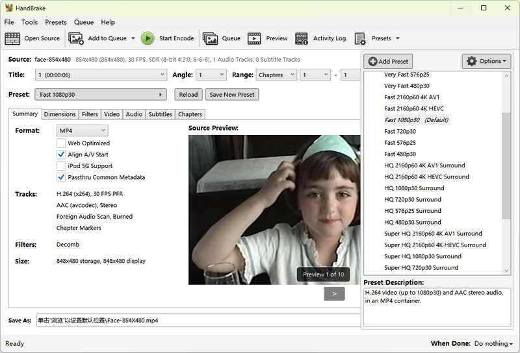The image size is (520, 353).
Task: Click the Options gear icon
Action: coord(471,61)
